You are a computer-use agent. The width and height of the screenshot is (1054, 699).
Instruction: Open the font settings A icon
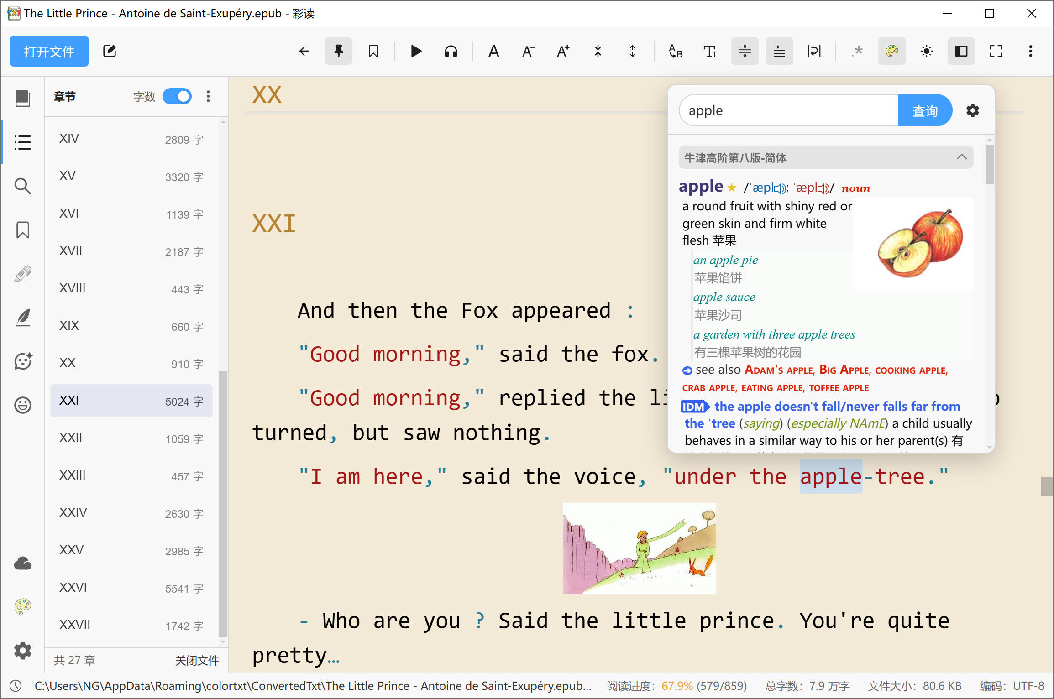tap(493, 51)
